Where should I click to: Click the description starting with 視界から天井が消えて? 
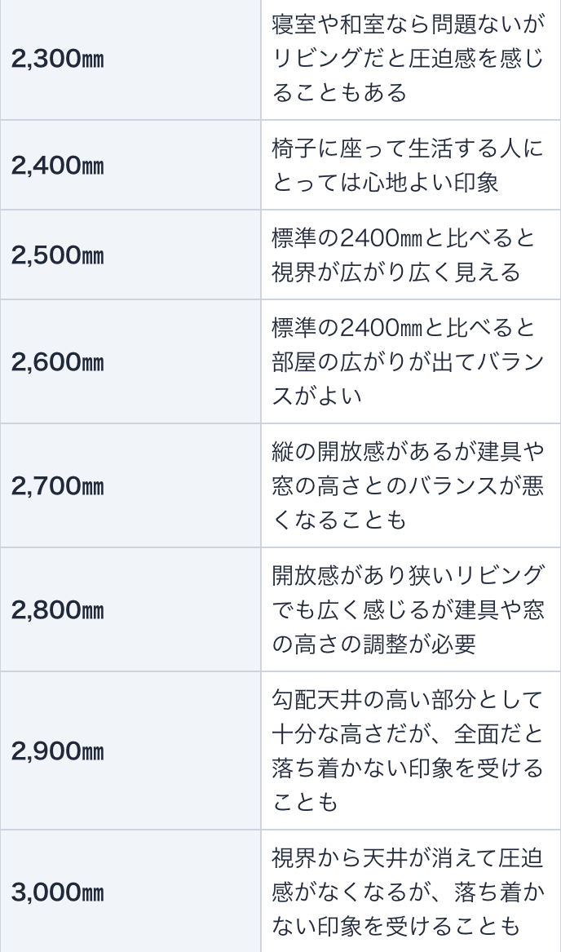point(407,892)
